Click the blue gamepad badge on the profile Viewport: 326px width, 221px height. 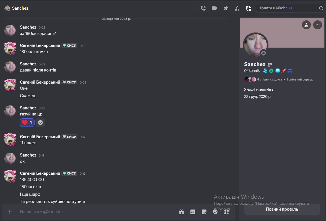click(x=290, y=71)
